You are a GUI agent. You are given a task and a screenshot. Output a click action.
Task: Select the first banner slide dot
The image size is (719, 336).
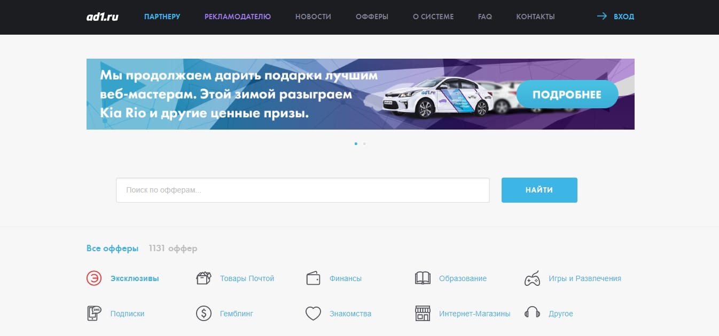tap(356, 143)
